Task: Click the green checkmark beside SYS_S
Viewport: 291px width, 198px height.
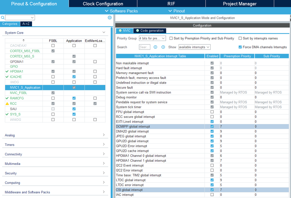Action: [x=7, y=114]
